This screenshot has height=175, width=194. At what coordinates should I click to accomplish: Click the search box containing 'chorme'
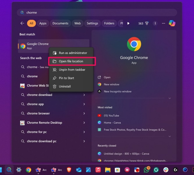[97, 13]
